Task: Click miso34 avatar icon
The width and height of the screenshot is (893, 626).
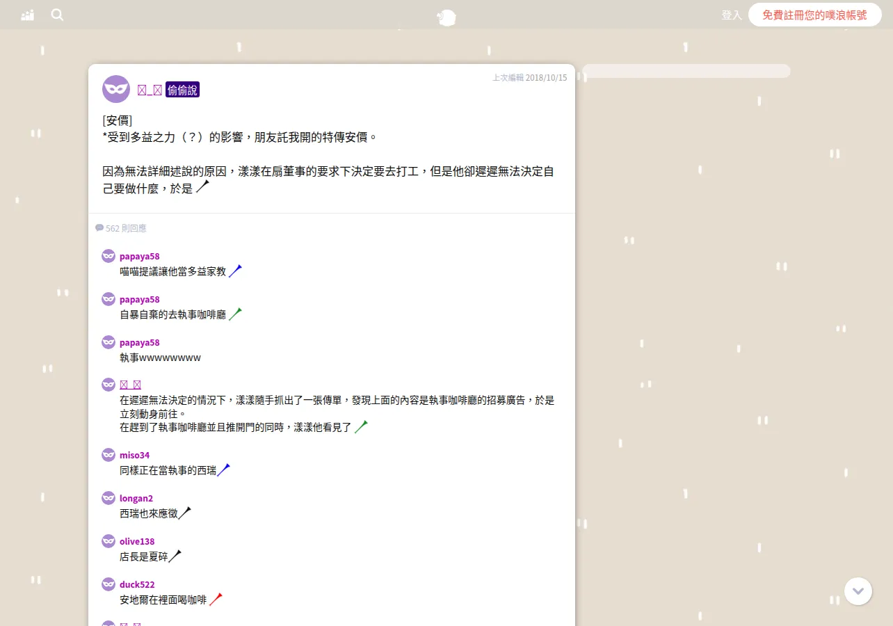Action: click(x=108, y=455)
